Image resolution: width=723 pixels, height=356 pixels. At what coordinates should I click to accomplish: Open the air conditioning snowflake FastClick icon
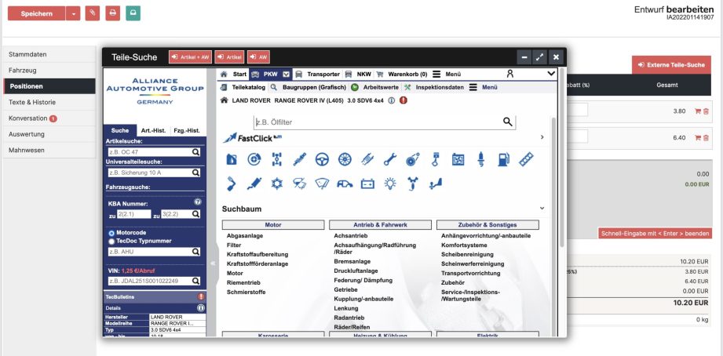click(x=276, y=183)
